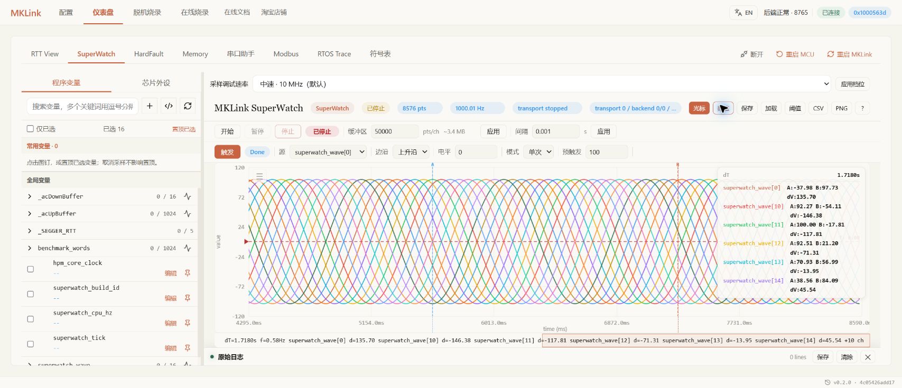The width and height of the screenshot is (902, 388).
Task: Toggle the 光标 cursor mode button
Action: tap(699, 108)
